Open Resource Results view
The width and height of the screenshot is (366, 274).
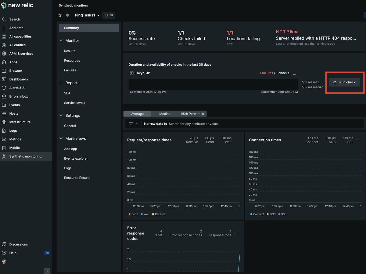(77, 178)
